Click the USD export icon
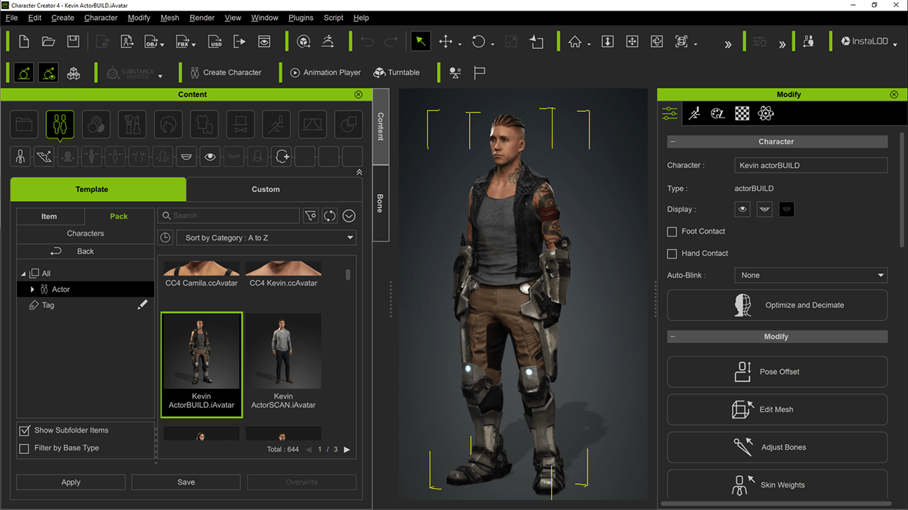This screenshot has height=510, width=908. [x=216, y=42]
